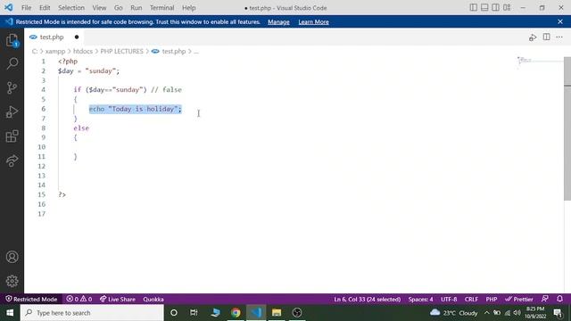Open the View menu
Image resolution: width=571 pixels, height=321 pixels.
(x=99, y=8)
